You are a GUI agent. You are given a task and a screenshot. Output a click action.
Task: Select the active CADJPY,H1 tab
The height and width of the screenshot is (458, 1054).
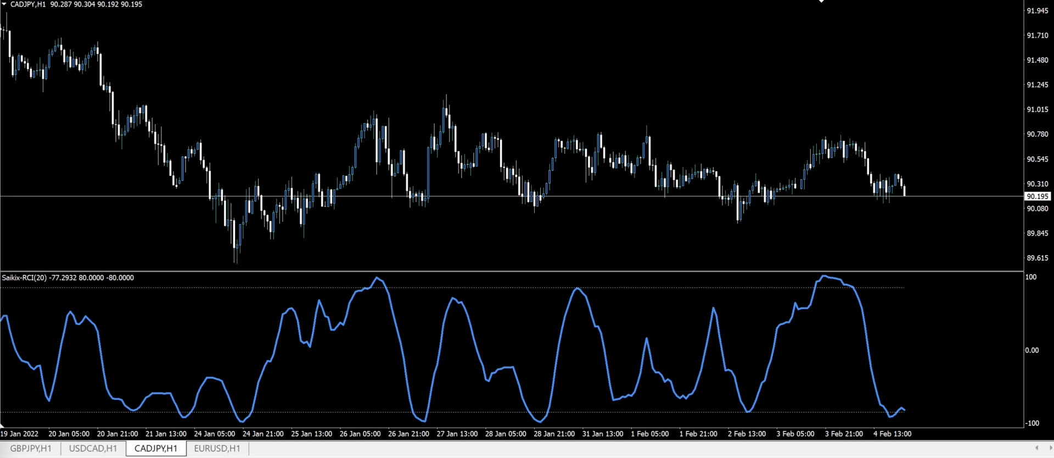click(x=156, y=449)
